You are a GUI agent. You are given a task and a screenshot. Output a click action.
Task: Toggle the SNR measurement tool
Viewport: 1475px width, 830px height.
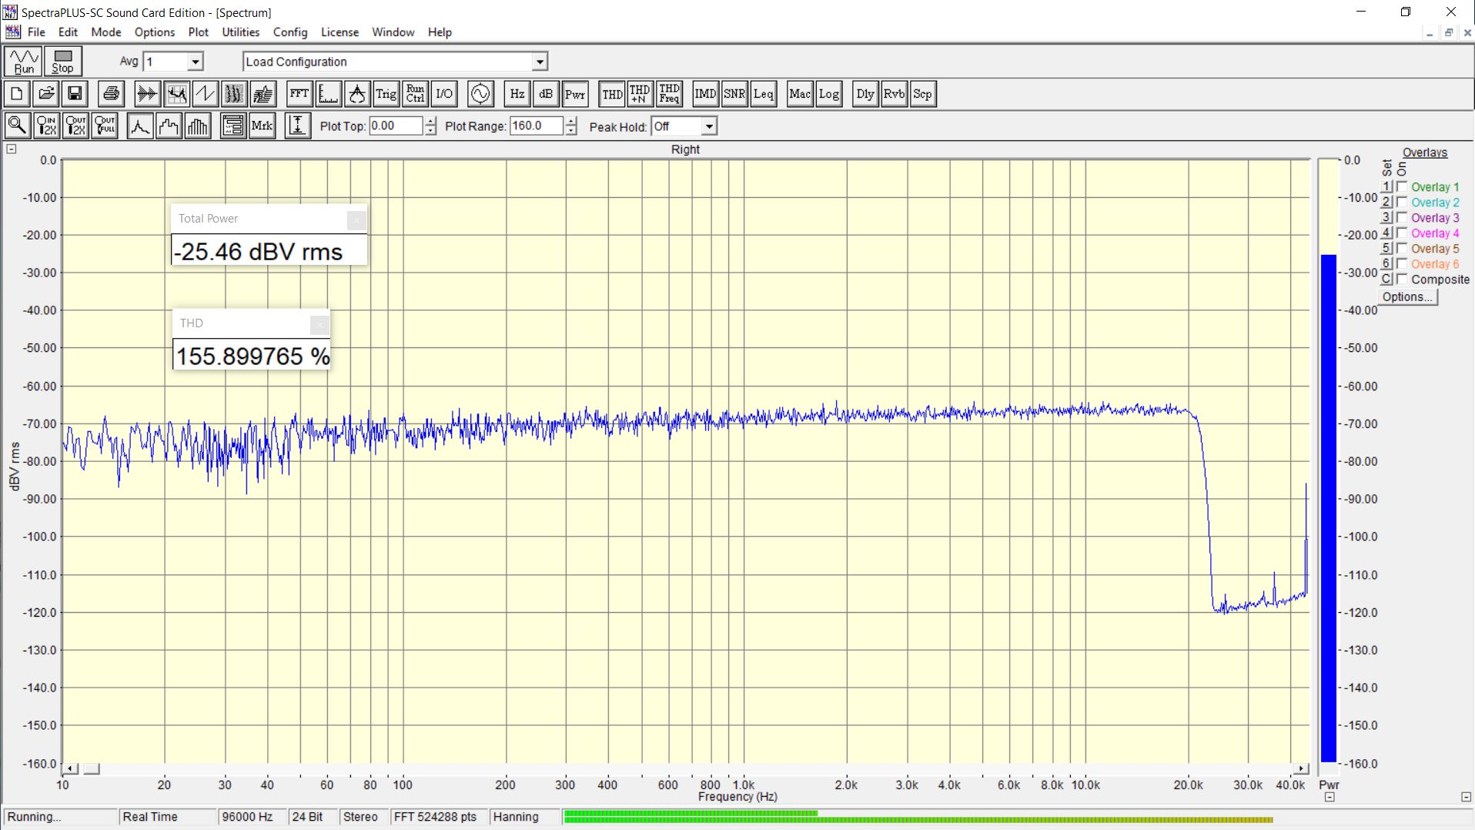(x=734, y=94)
